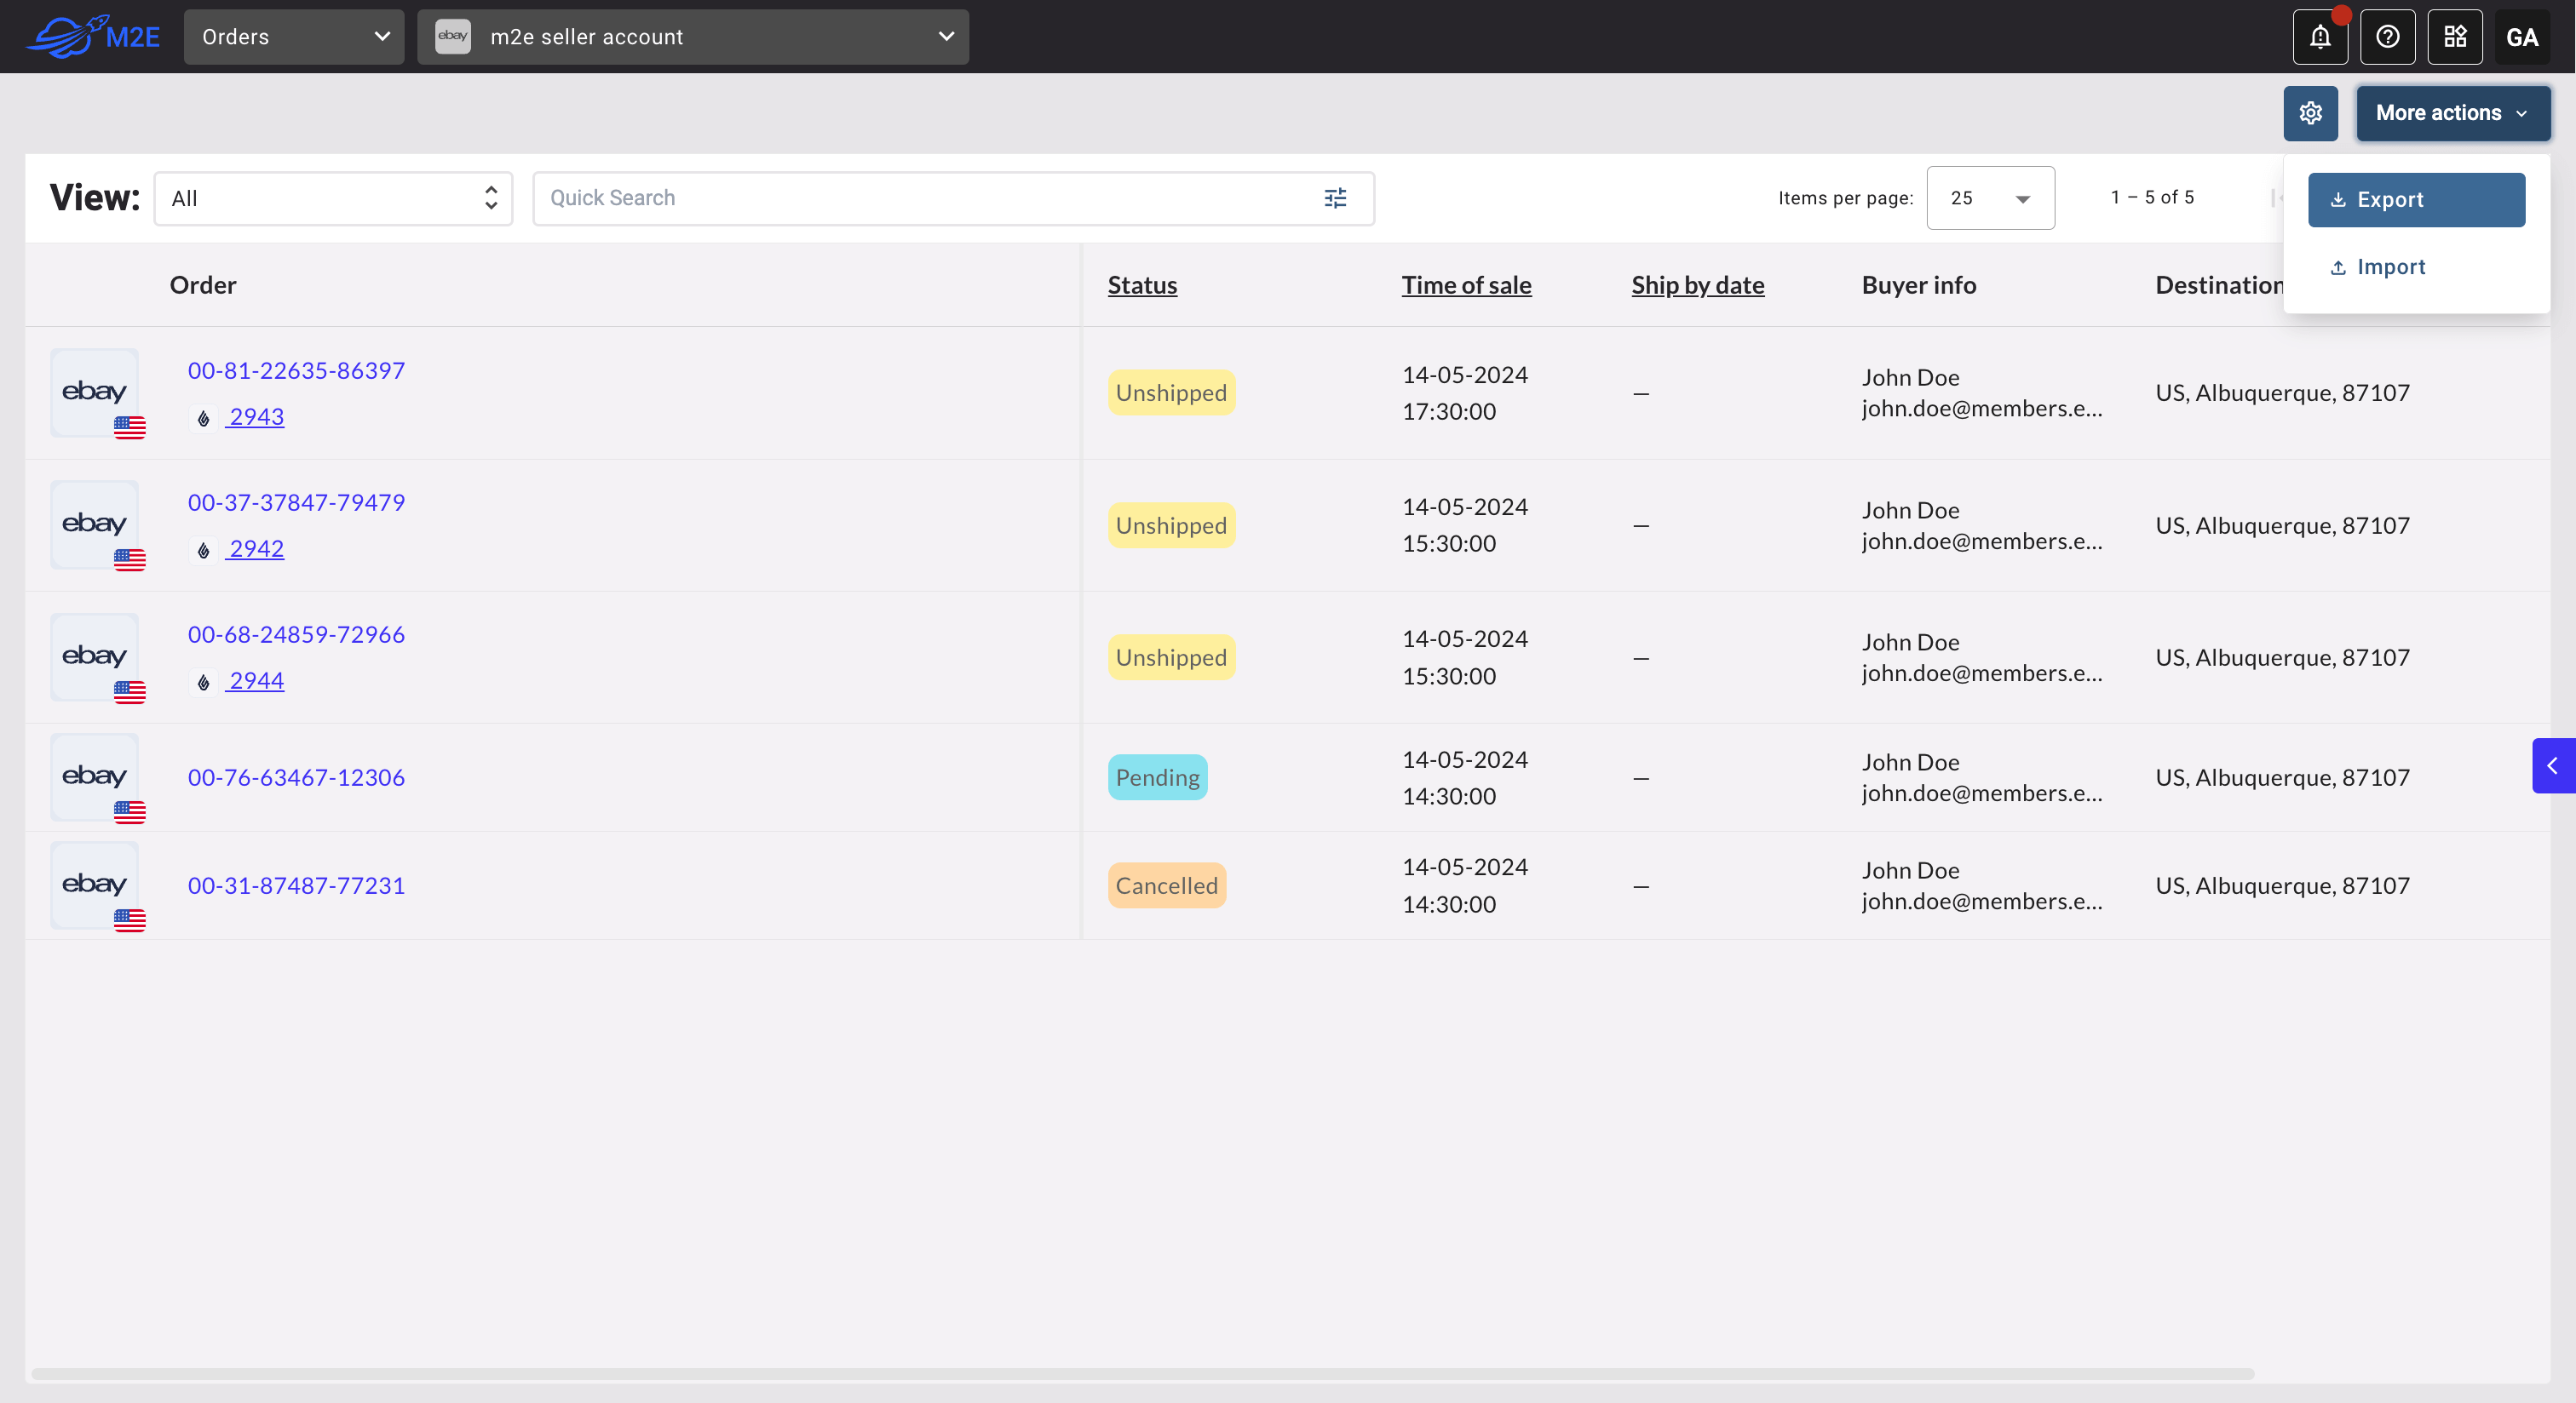Sort by Time of sale column

coord(1465,285)
